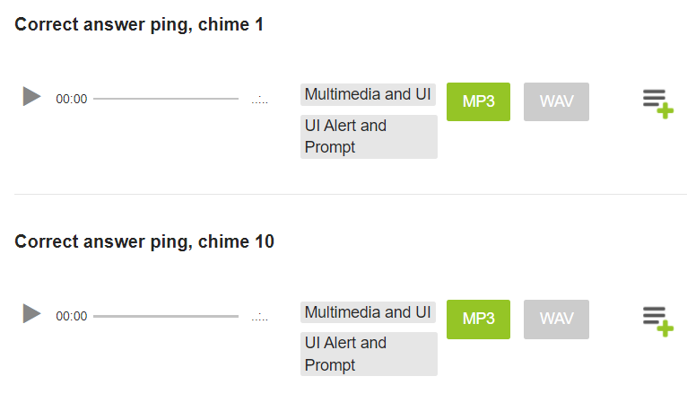Open the chime 10 sound title link

pyautogui.click(x=144, y=242)
